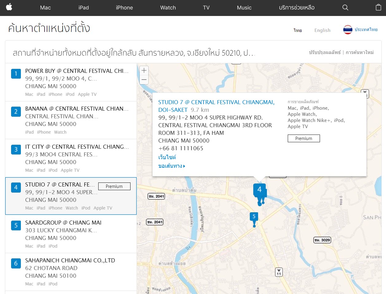Click ขอเส้นทาง directions link
Image resolution: width=386 pixels, height=294 pixels.
[171, 166]
